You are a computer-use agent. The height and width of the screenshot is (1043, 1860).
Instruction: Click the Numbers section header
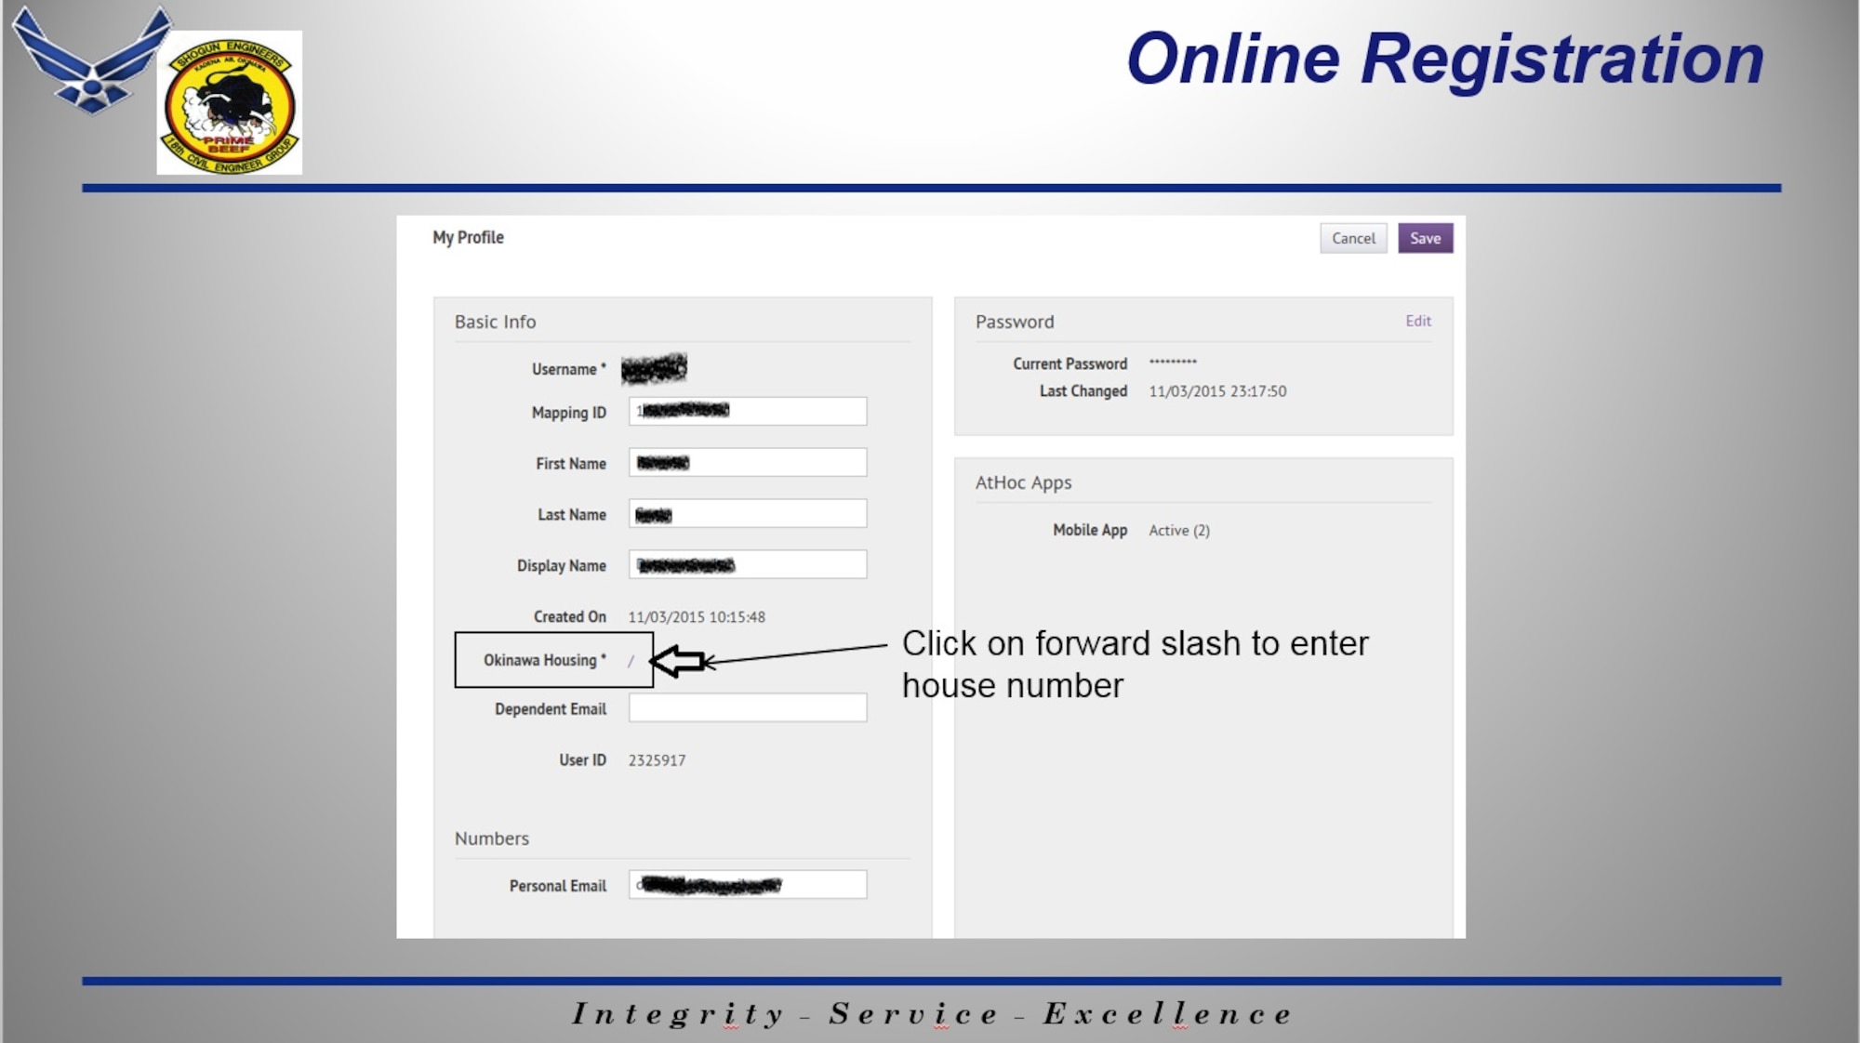coord(491,838)
